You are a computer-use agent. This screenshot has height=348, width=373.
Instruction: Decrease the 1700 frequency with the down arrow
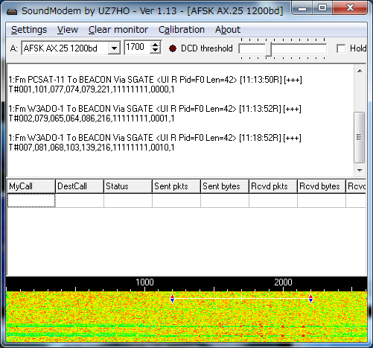click(x=156, y=51)
